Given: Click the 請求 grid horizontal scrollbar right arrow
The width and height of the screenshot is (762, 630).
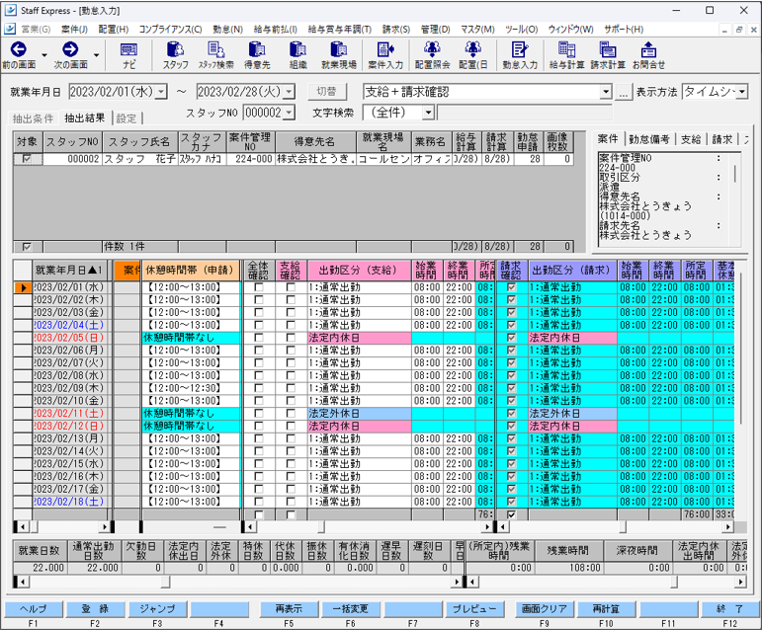Looking at the screenshot, I should pos(727,526).
